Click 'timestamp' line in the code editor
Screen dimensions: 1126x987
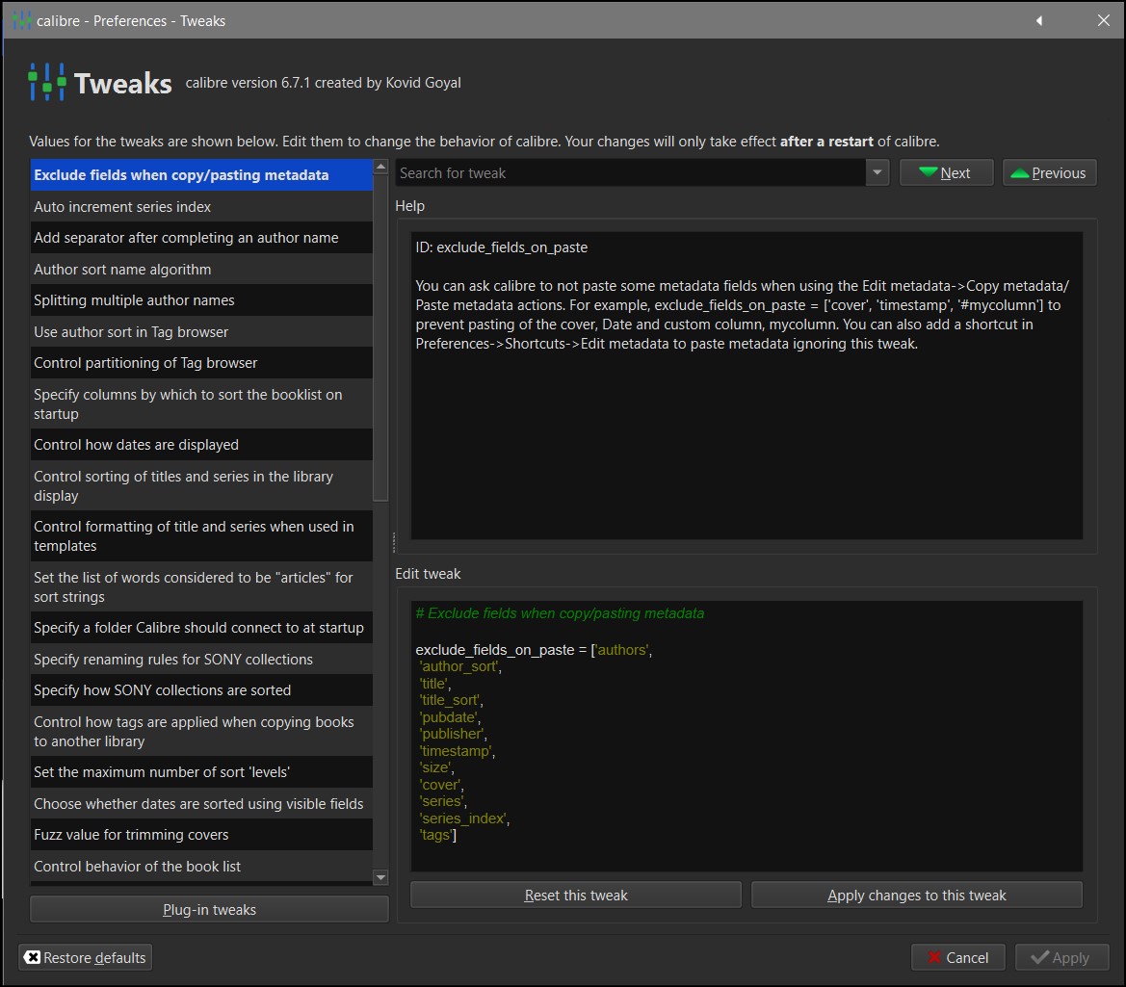tap(457, 751)
